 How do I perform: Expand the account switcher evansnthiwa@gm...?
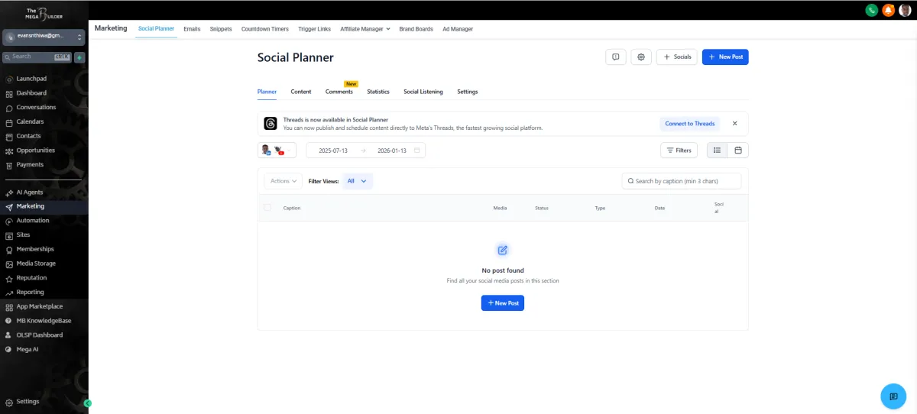tap(44, 36)
